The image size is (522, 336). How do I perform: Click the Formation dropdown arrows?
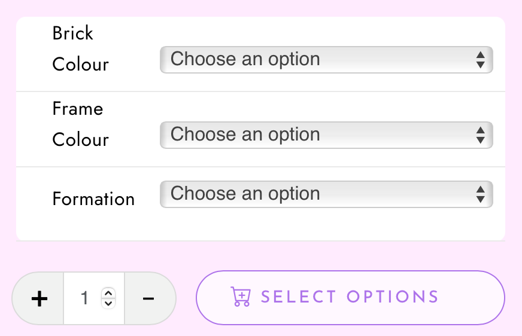[x=480, y=194]
